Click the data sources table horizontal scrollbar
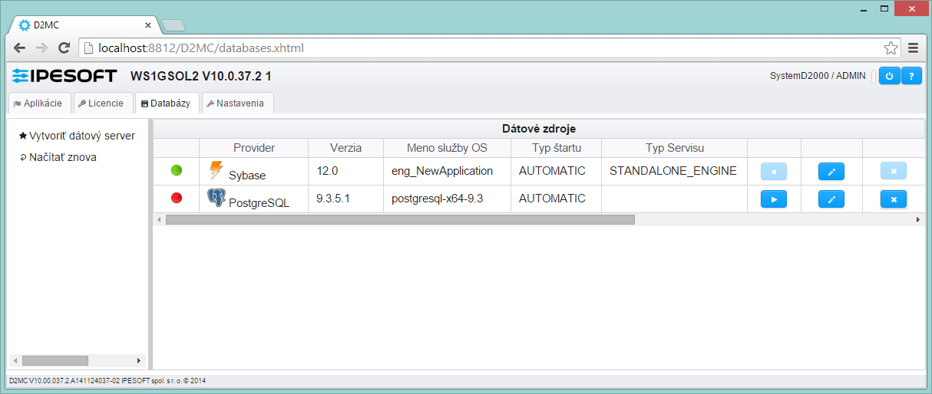The width and height of the screenshot is (932, 394). 400,220
